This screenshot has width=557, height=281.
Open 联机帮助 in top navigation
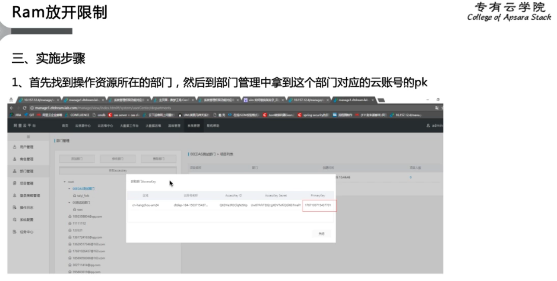point(213,126)
